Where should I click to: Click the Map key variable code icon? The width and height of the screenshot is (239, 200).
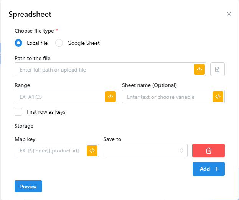point(92,151)
